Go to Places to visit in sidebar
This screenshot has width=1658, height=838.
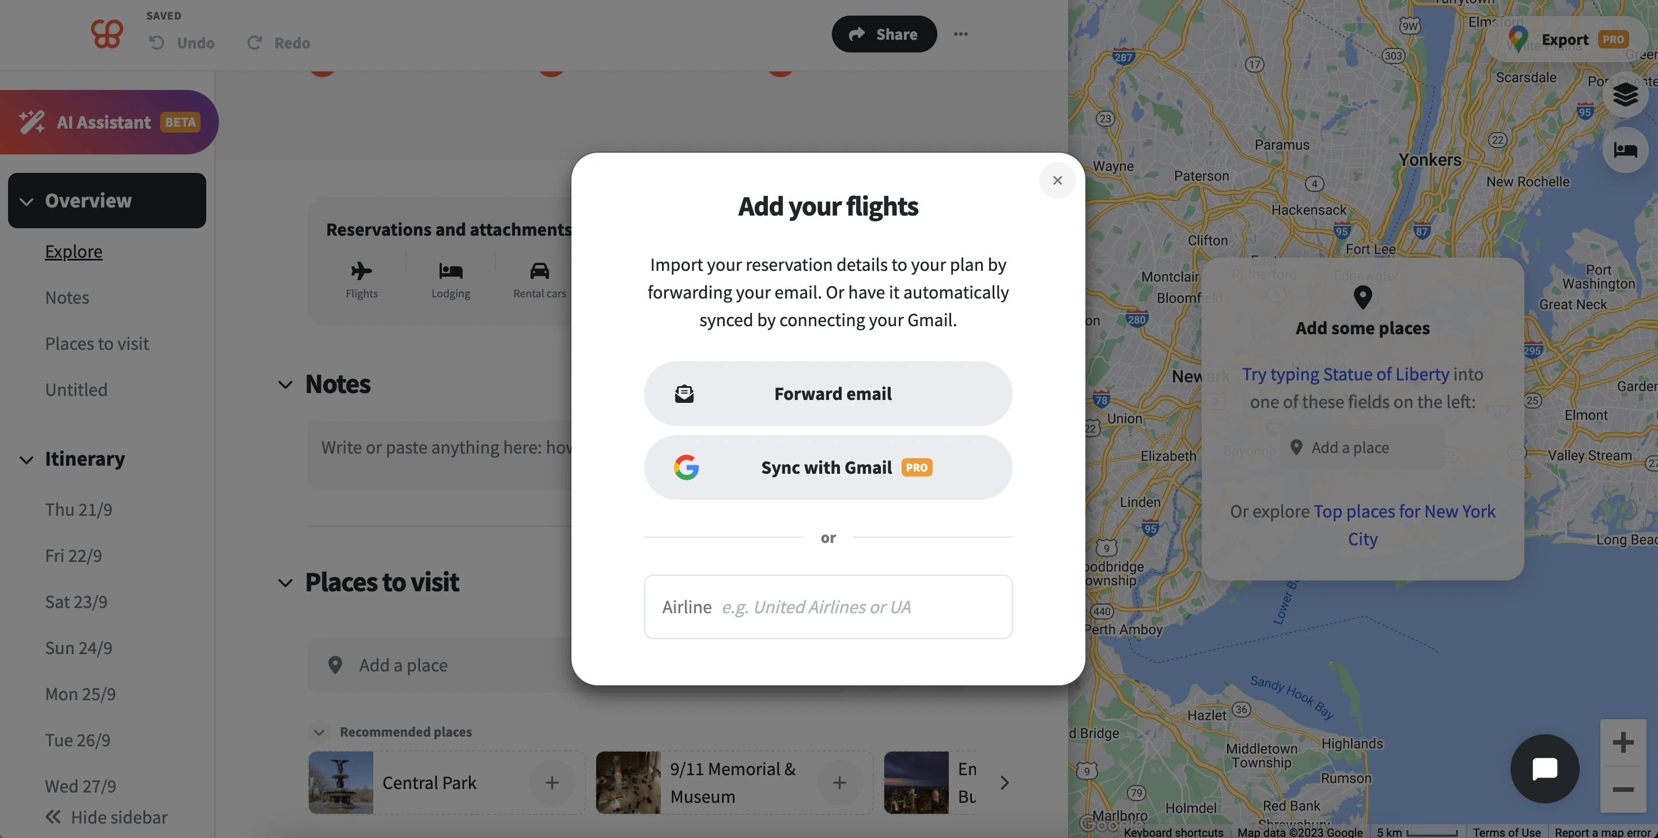click(97, 343)
